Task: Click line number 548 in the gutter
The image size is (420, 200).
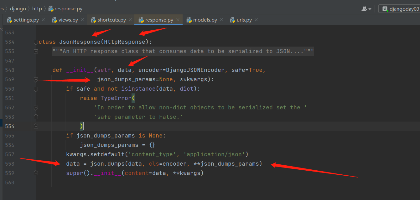Action: [10, 70]
